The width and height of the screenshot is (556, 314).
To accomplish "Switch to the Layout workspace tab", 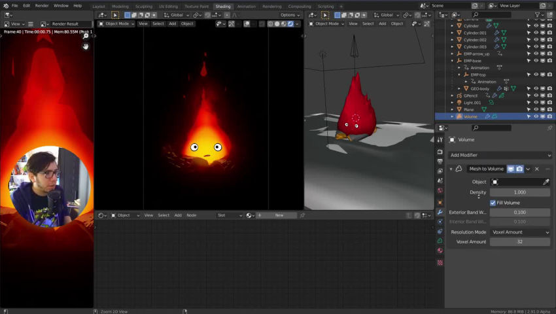I will (x=99, y=7).
